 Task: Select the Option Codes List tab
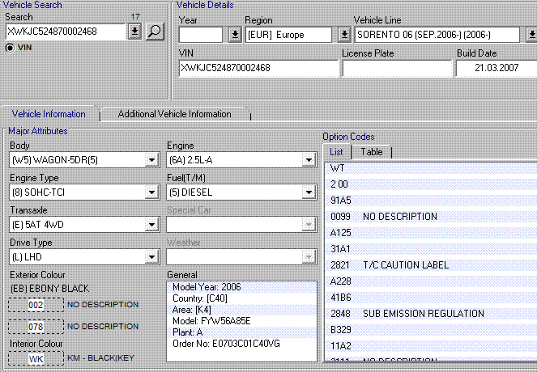tap(337, 152)
